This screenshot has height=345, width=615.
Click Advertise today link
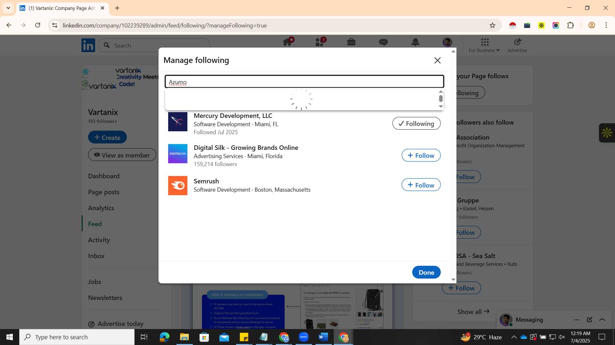tap(116, 324)
